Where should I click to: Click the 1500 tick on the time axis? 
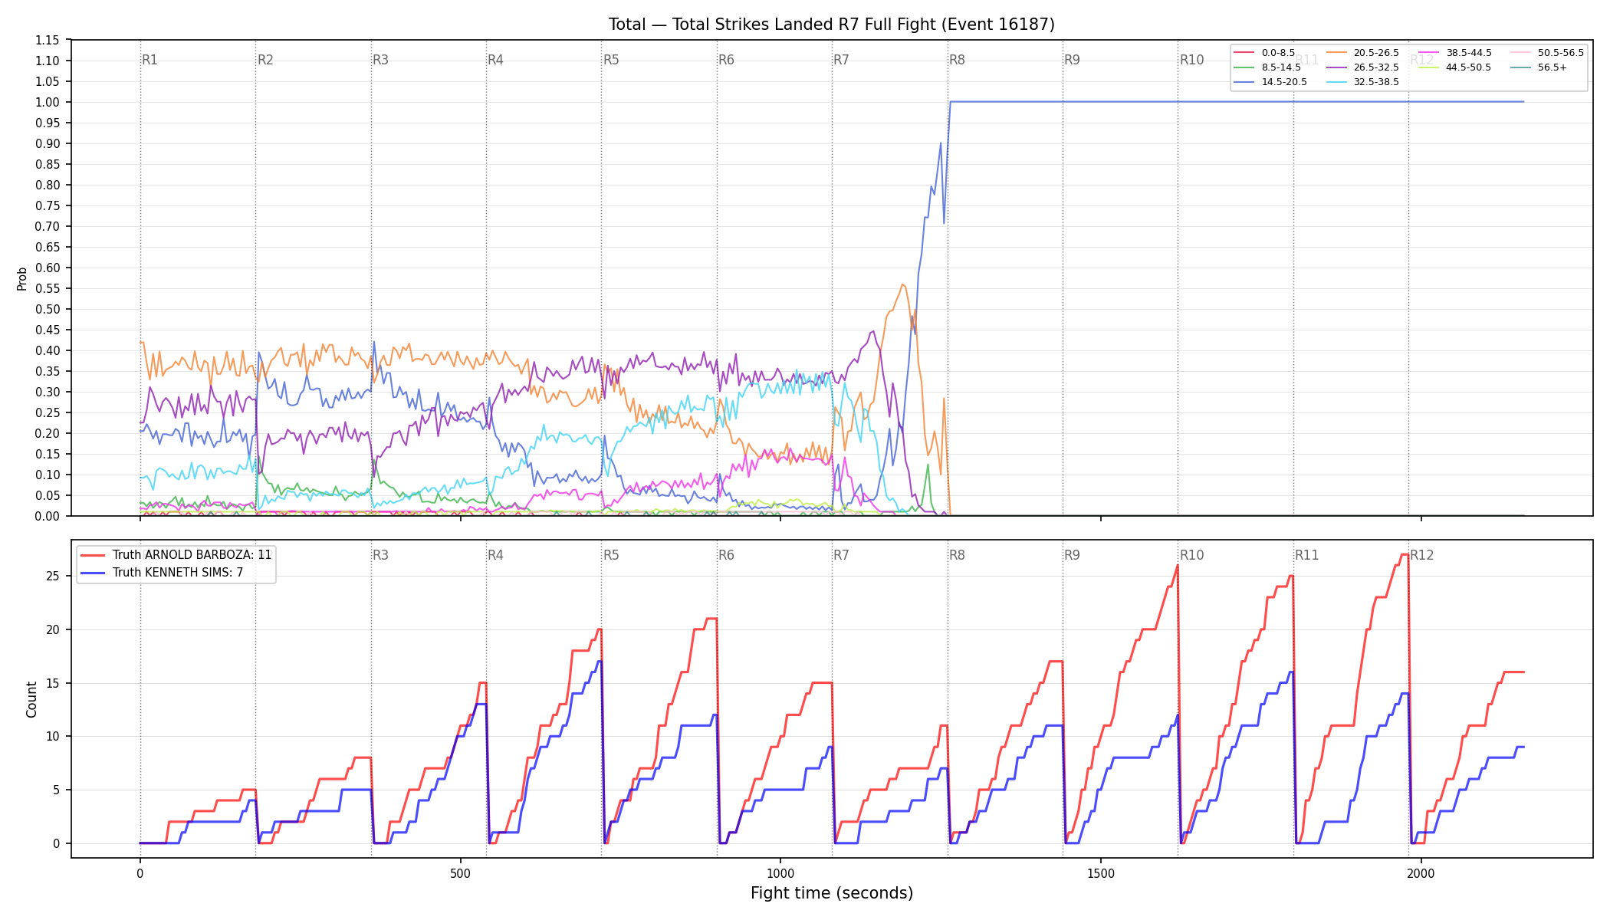tap(1101, 873)
